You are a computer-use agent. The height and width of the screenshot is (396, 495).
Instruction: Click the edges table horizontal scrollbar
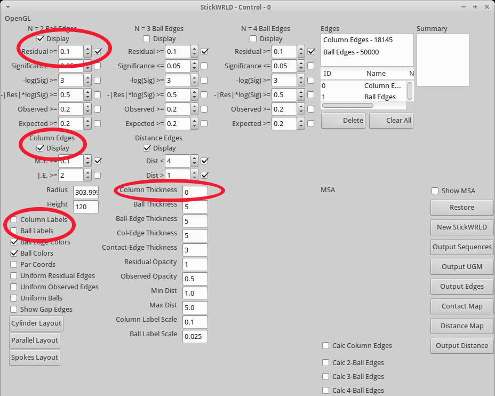click(348, 106)
